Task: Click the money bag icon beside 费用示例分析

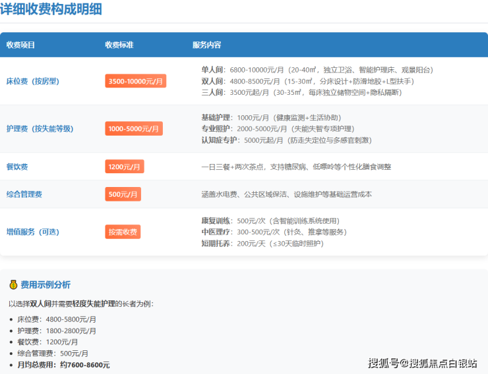Action: [13, 285]
